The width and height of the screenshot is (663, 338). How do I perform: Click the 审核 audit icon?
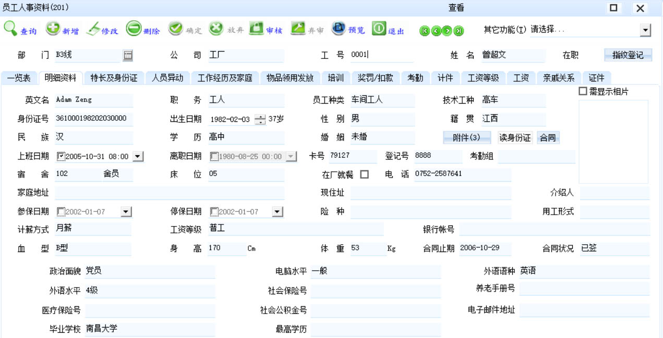(x=256, y=29)
